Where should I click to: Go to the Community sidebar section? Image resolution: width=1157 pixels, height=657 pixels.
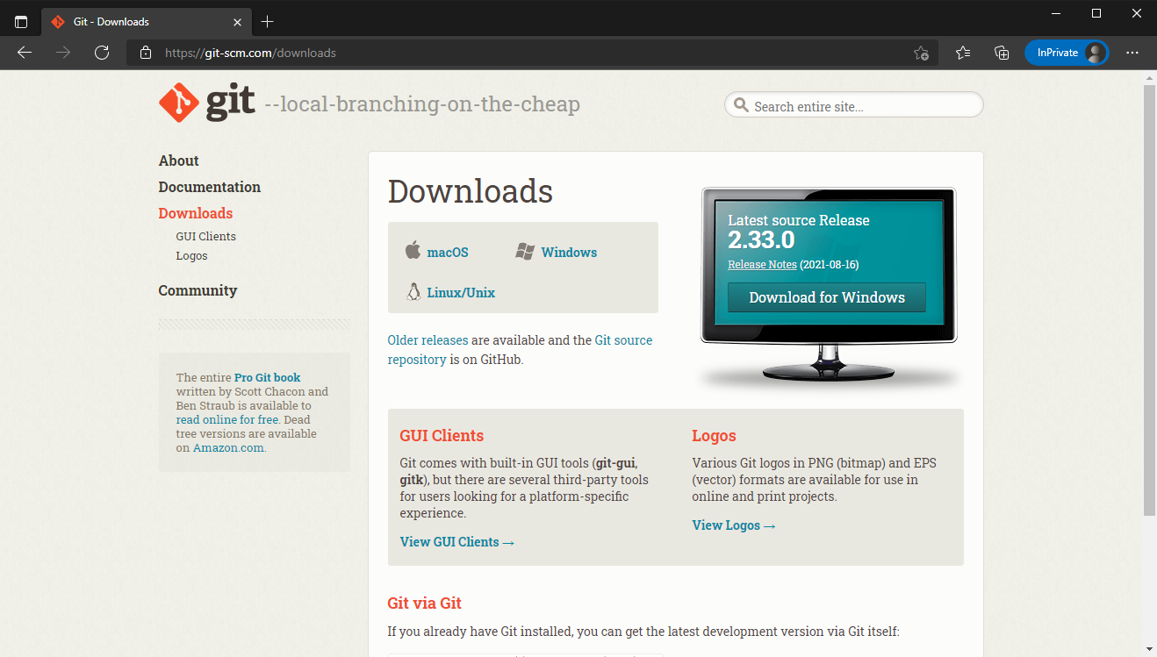(x=198, y=290)
